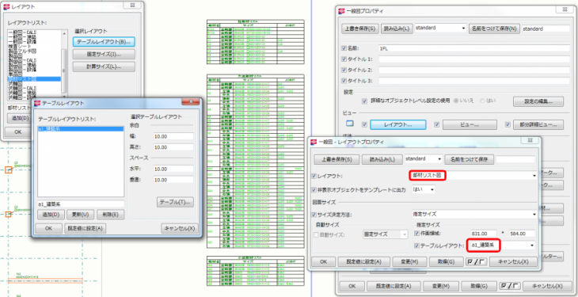Screen dimensions: 578x297
Task: Click 更新(U) in テーブルレイアウト dialog
Action: (80, 215)
